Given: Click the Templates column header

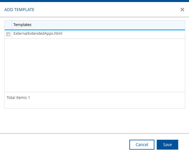Looking at the screenshot, I should (22, 25).
